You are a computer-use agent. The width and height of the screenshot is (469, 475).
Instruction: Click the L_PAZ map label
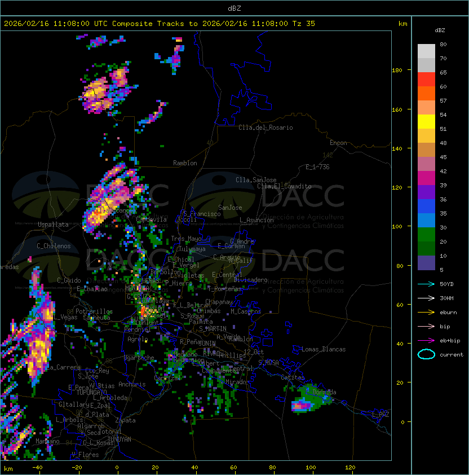tap(380, 415)
